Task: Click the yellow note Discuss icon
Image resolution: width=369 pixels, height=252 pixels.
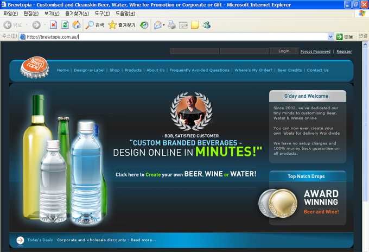Action: coord(195,25)
